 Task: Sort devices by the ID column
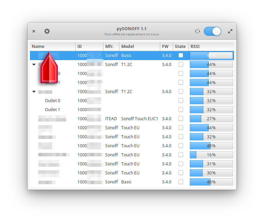[x=89, y=46]
